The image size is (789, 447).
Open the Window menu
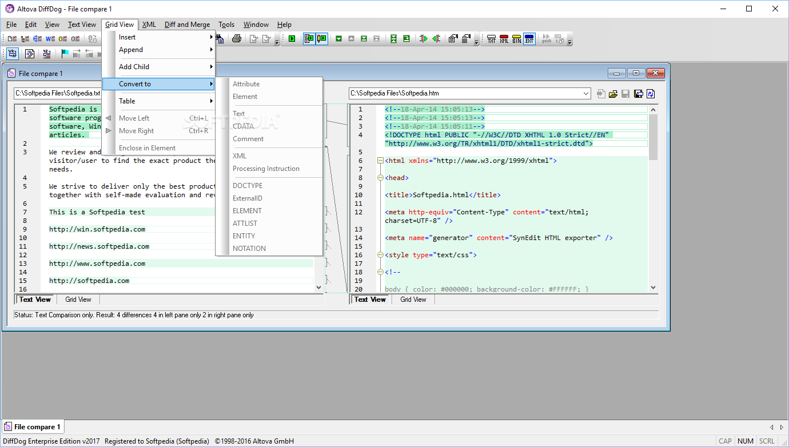[x=256, y=25]
